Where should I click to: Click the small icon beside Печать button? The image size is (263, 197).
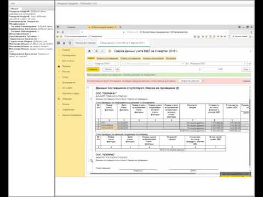[117, 69]
